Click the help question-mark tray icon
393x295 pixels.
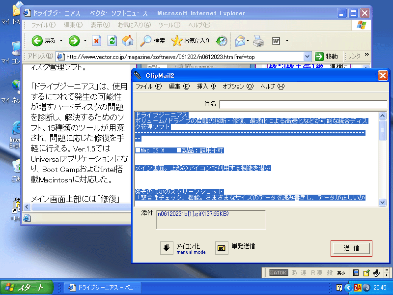[339, 288]
